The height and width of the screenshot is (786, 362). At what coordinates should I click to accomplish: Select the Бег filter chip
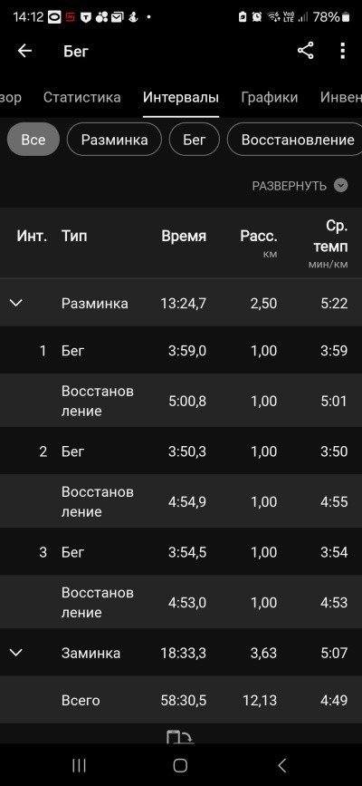tap(195, 140)
